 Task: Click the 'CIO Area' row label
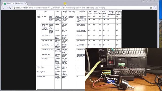(39, 17)
